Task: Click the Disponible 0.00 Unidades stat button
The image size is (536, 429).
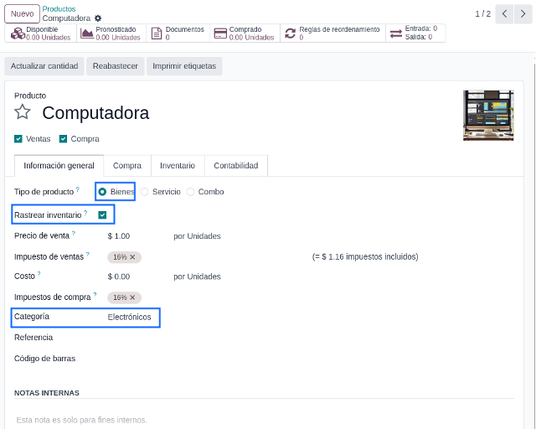Action: 41,34
